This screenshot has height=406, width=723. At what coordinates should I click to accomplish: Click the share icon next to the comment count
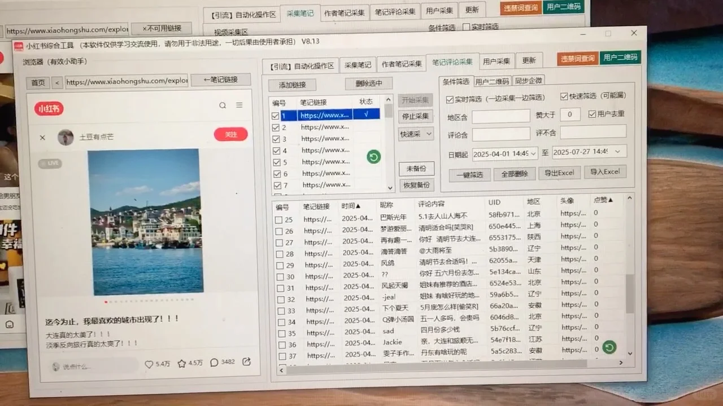coord(246,363)
